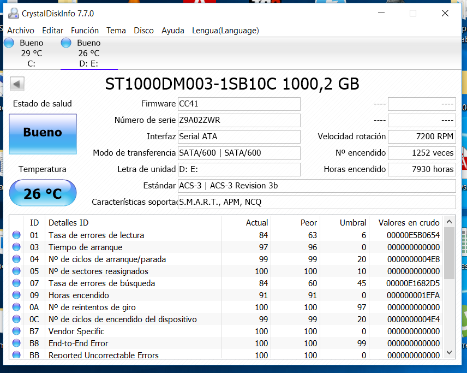Click status orb for ciclos de arranque/parada row
This screenshot has width=467, height=373.
pos(16,259)
